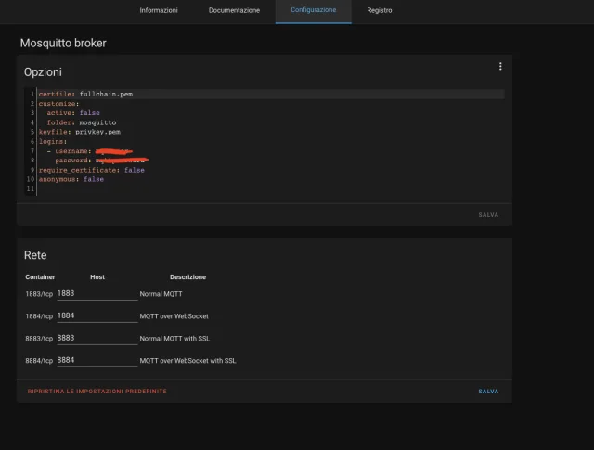This screenshot has width=594, height=450.
Task: Click the Opzioni section heading
Action: [43, 72]
